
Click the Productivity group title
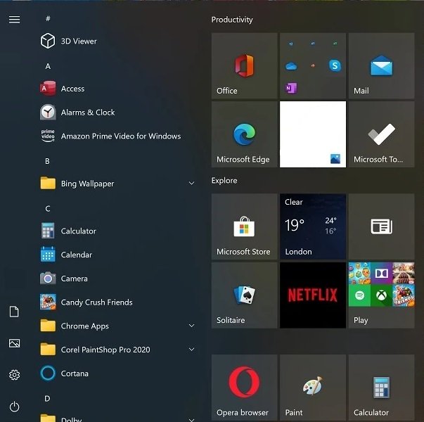pos(232,20)
